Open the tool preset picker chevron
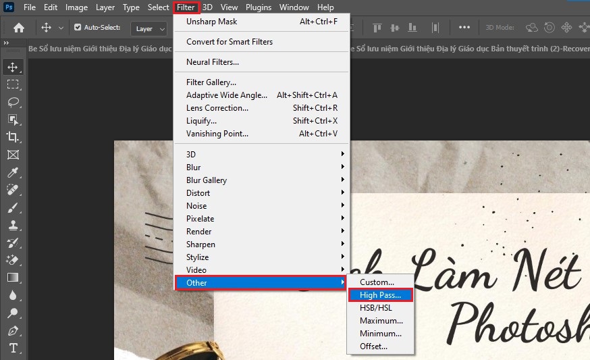 [x=61, y=28]
